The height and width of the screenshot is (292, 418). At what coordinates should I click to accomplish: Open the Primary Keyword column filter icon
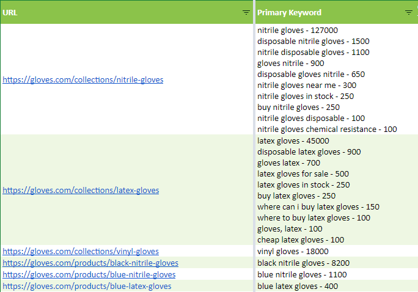408,12
